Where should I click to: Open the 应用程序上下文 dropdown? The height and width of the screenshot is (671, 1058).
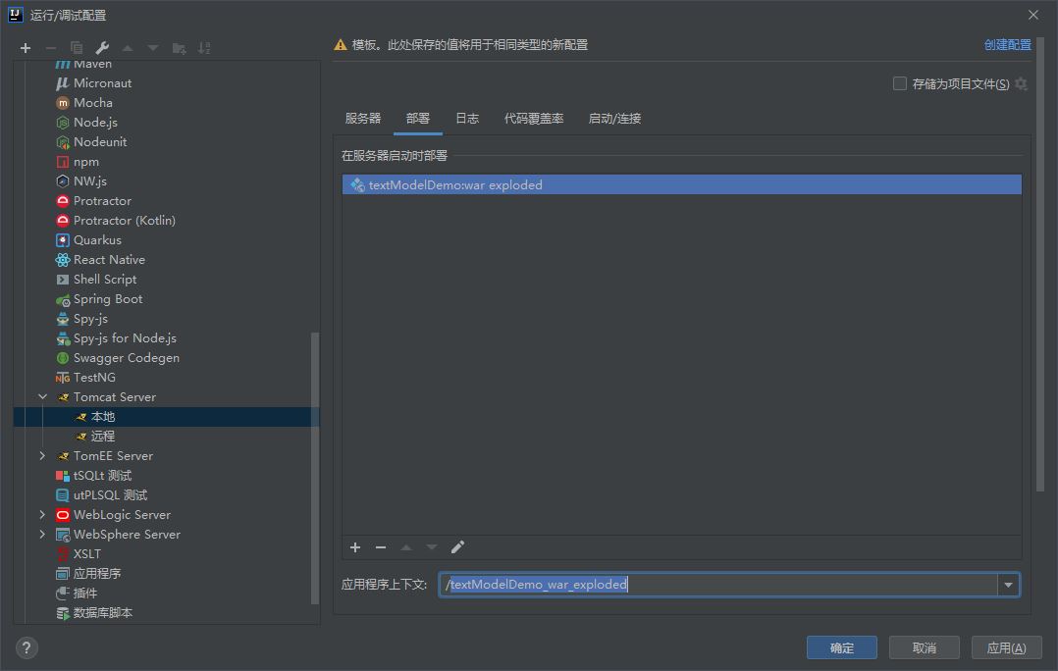1008,584
